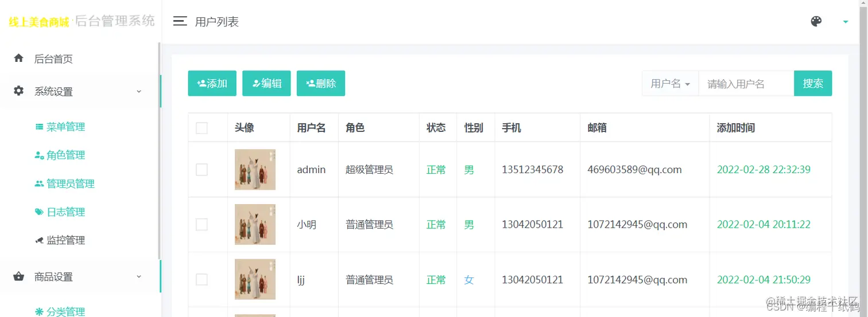Click email '469603589@qq.com'
The width and height of the screenshot is (868, 317).
point(634,170)
